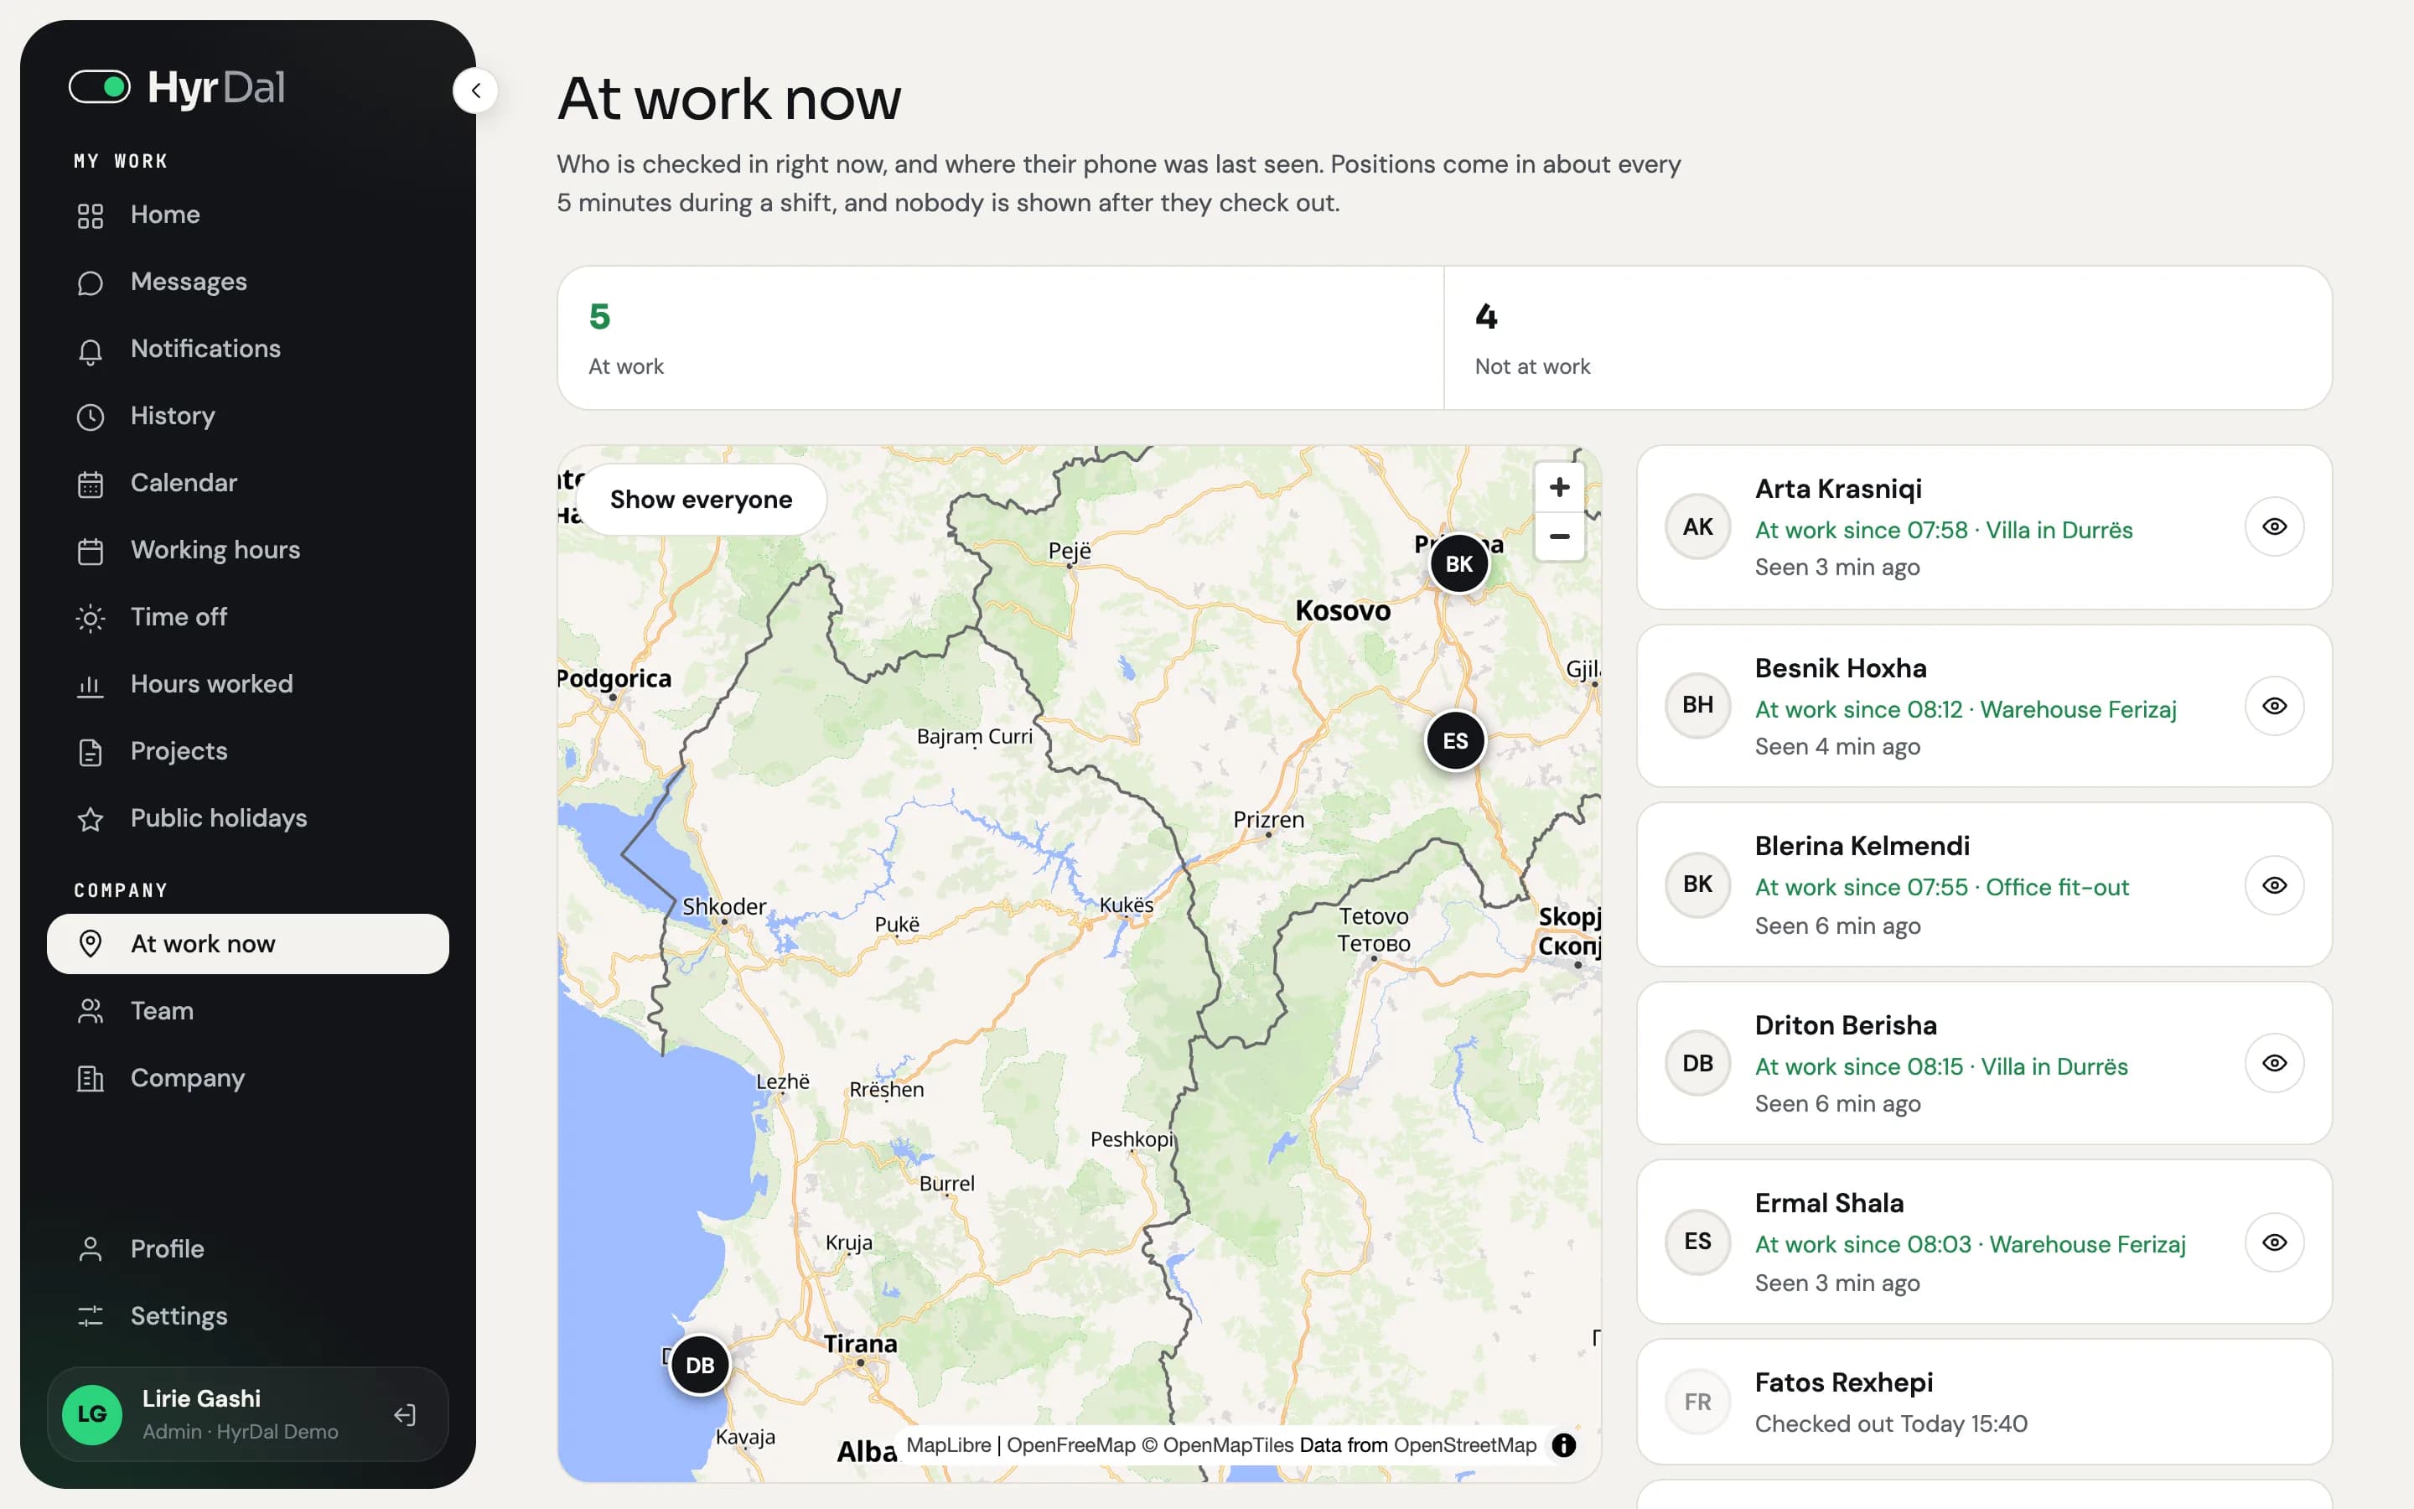2414x1509 pixels.
Task: Click the DB marker near Tirana
Action: pos(699,1364)
